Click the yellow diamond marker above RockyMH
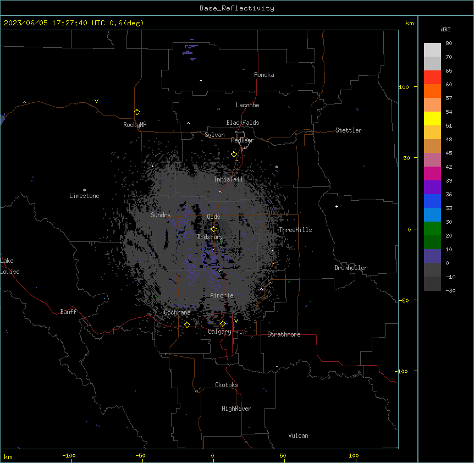The height and width of the screenshot is (463, 474). coord(137,112)
